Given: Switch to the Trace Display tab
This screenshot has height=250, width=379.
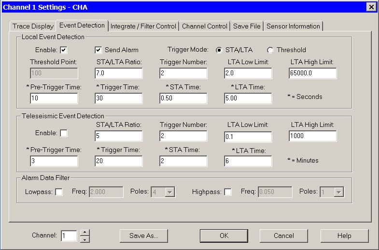Looking at the screenshot, I should (x=33, y=26).
